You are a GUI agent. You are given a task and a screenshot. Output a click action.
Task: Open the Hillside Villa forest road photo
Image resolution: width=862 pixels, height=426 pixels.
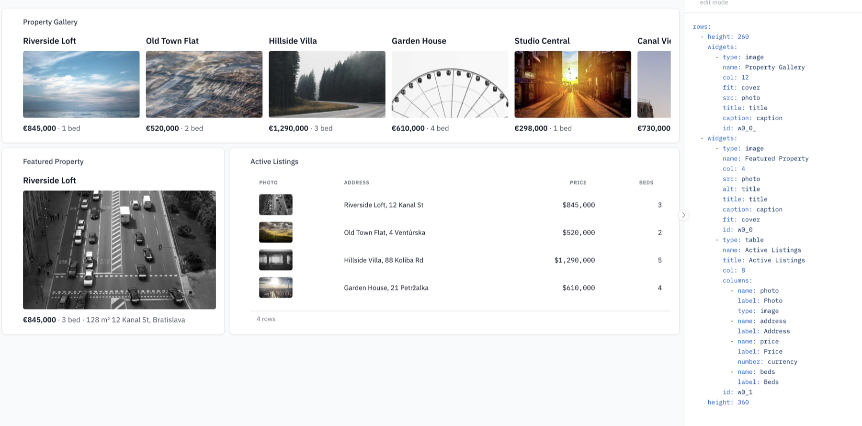coord(327,84)
